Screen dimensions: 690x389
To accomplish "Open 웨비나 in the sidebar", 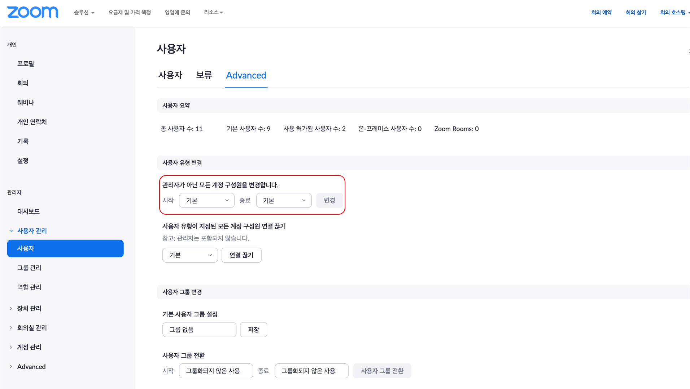I will tap(26, 103).
